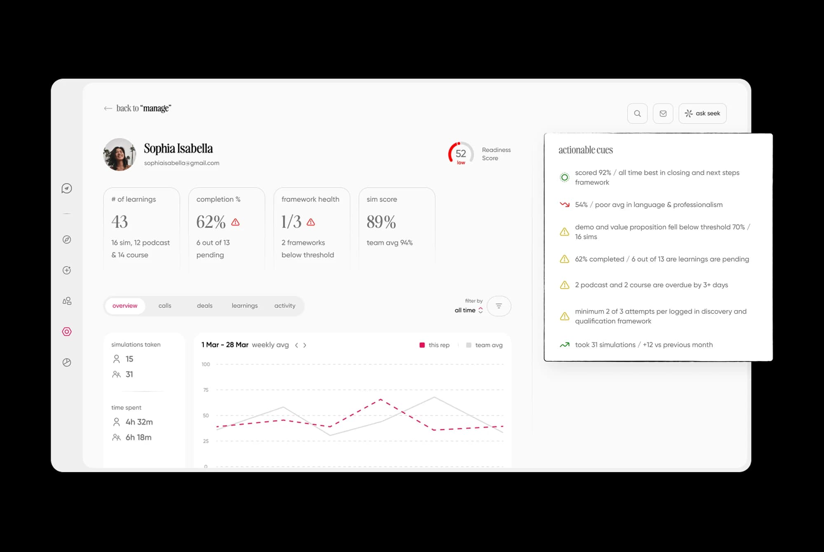Select the overview tab
Image resolution: width=824 pixels, height=552 pixels.
pyautogui.click(x=125, y=306)
